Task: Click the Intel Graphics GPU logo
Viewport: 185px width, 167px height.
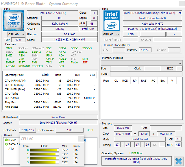Action: point(112,21)
